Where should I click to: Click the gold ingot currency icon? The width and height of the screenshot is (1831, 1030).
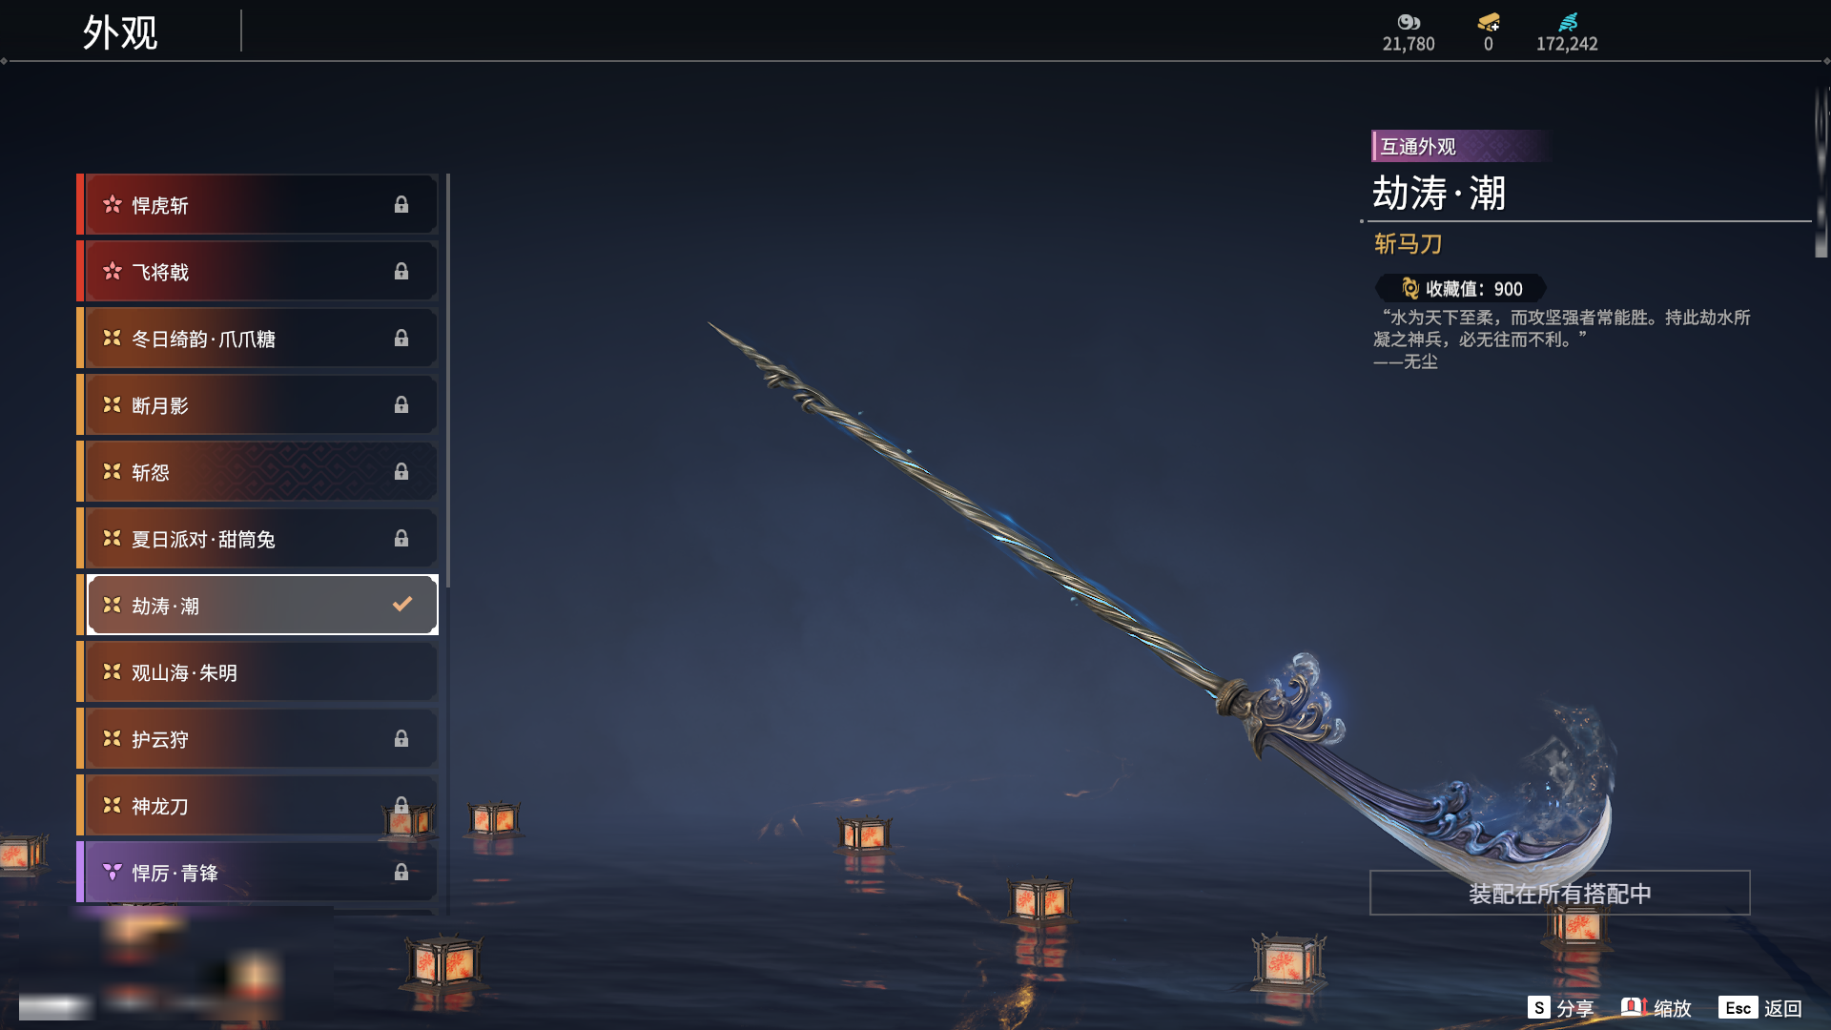tap(1489, 22)
